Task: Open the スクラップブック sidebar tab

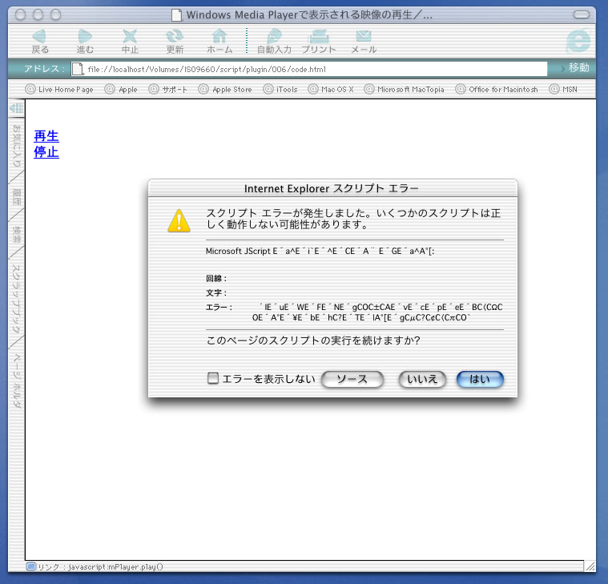Action: [x=16, y=298]
